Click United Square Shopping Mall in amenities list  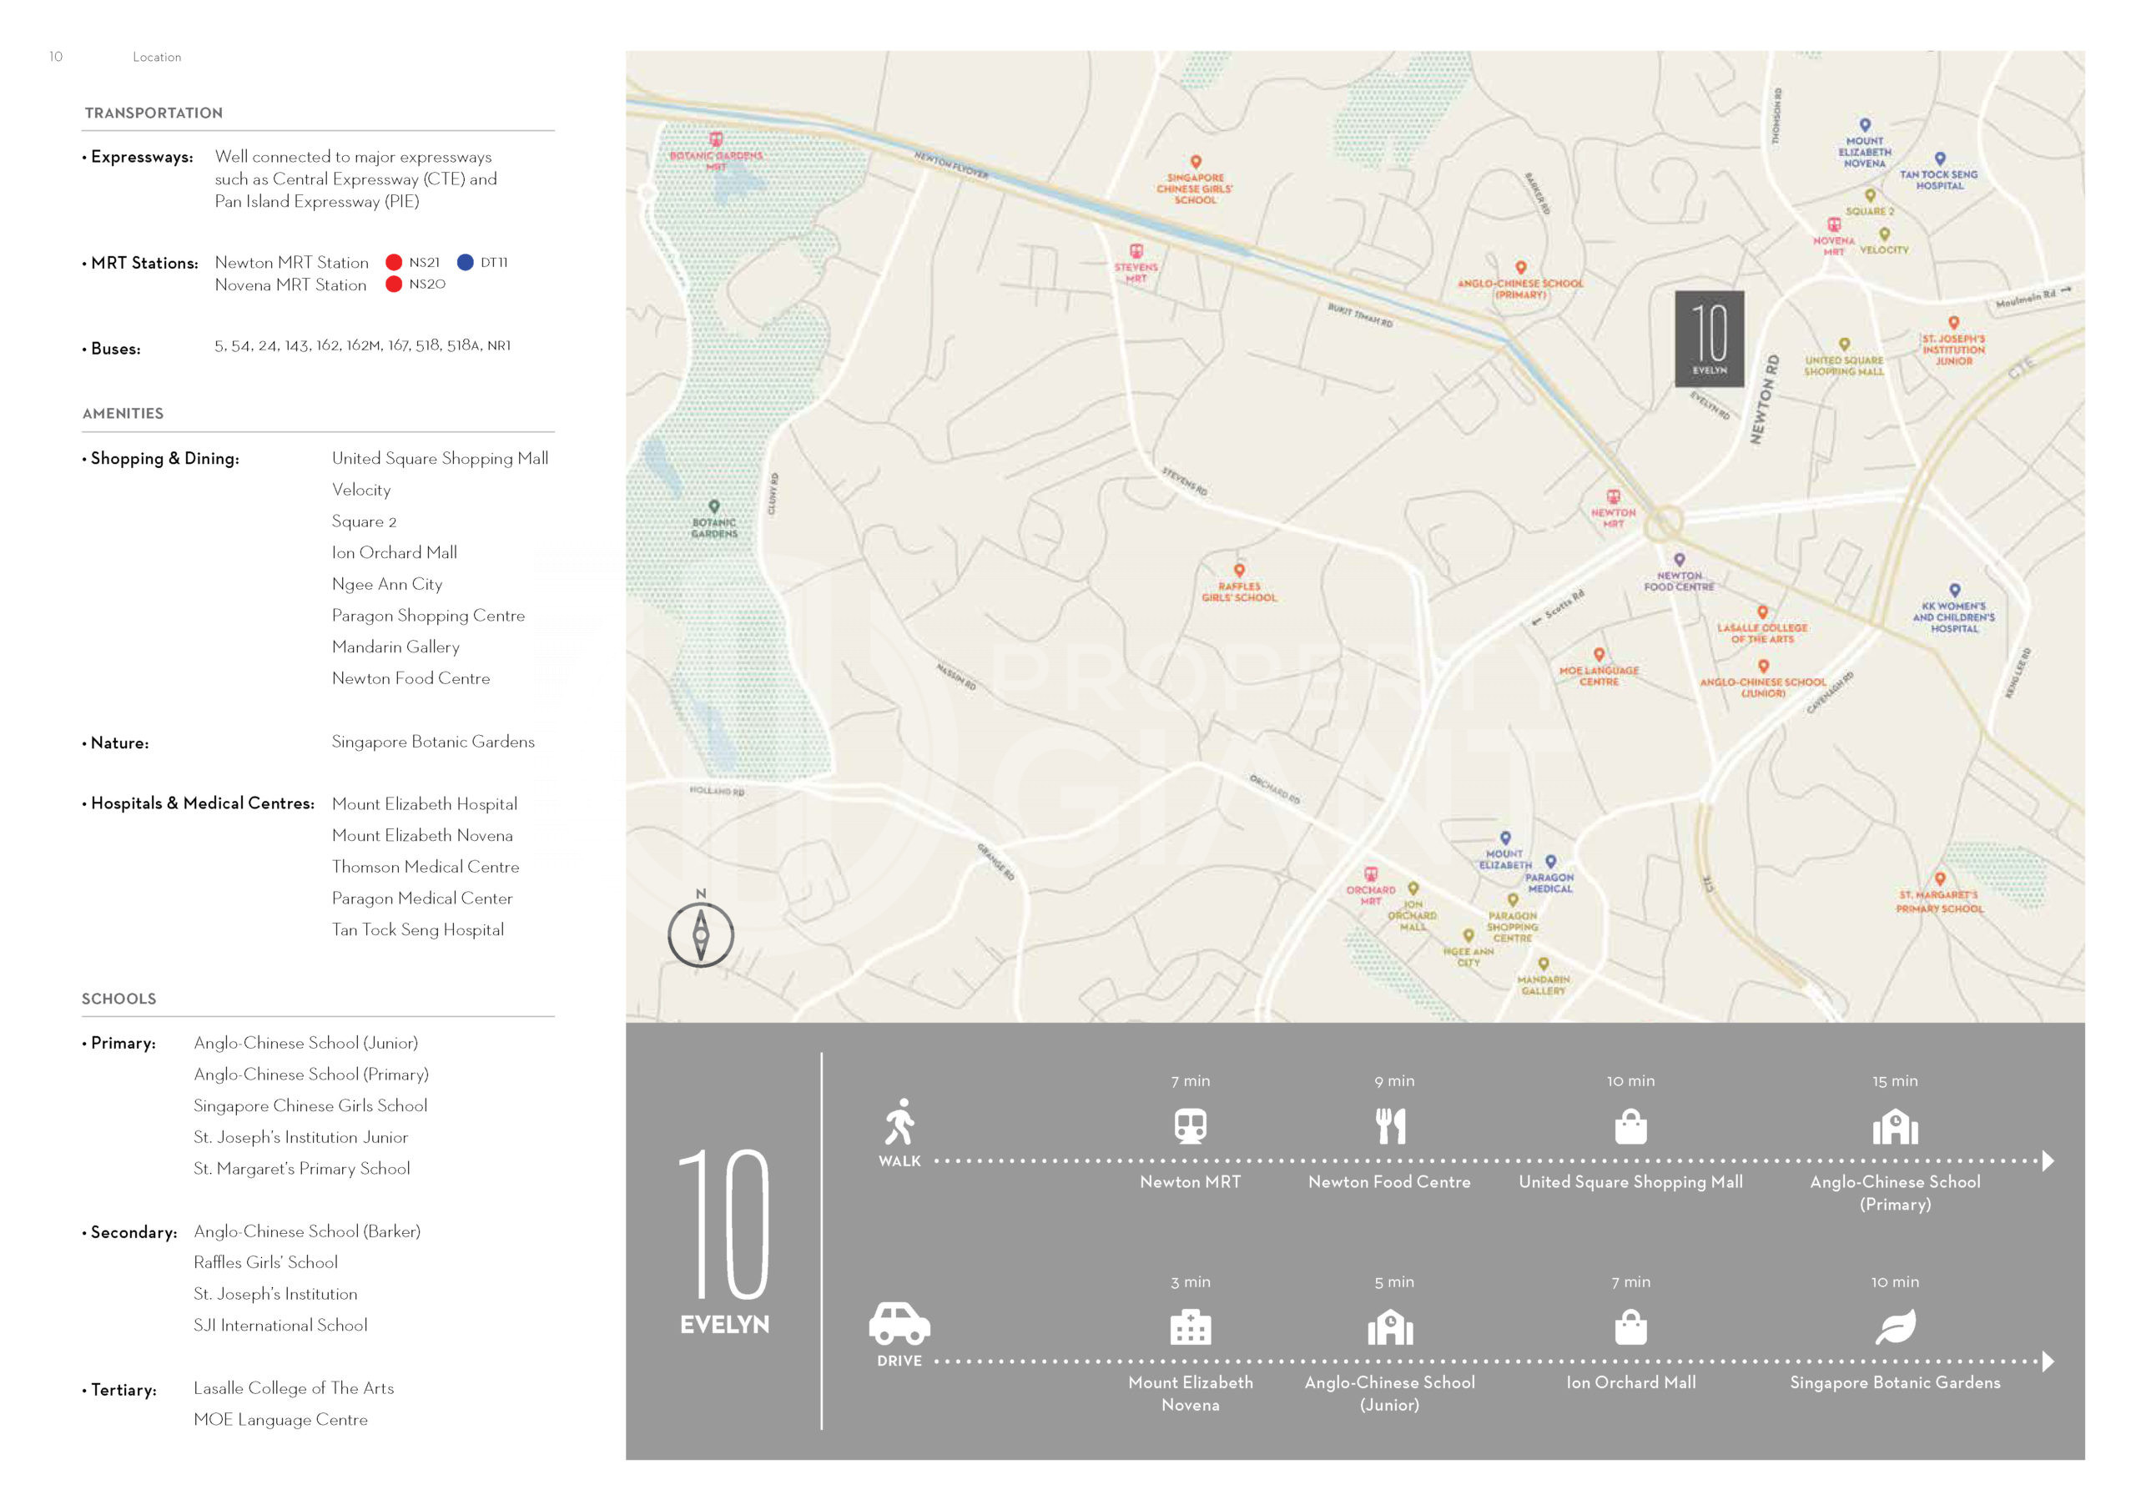[440, 458]
